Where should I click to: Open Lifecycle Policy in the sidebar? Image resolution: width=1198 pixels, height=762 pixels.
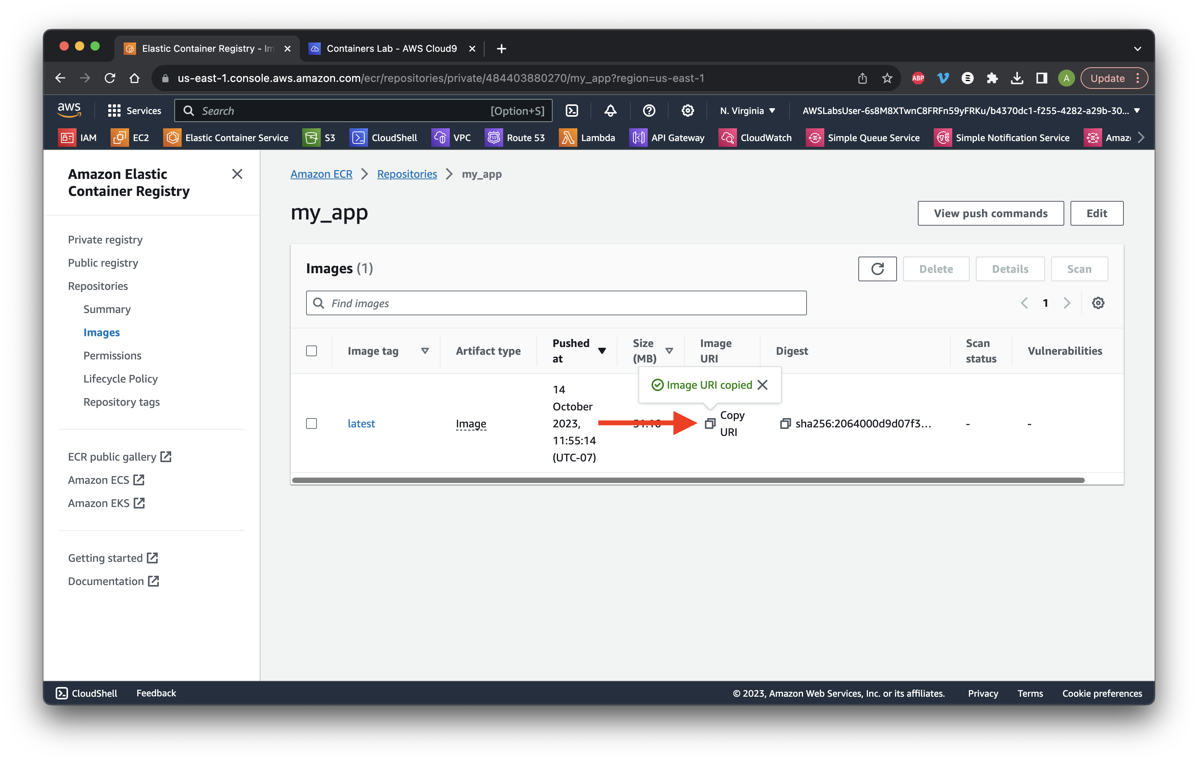click(x=121, y=379)
